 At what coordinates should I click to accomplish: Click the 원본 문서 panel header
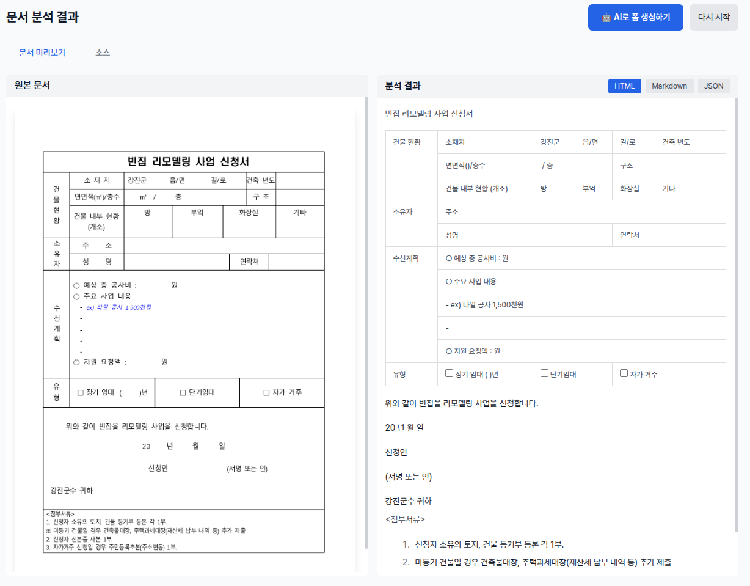click(31, 84)
